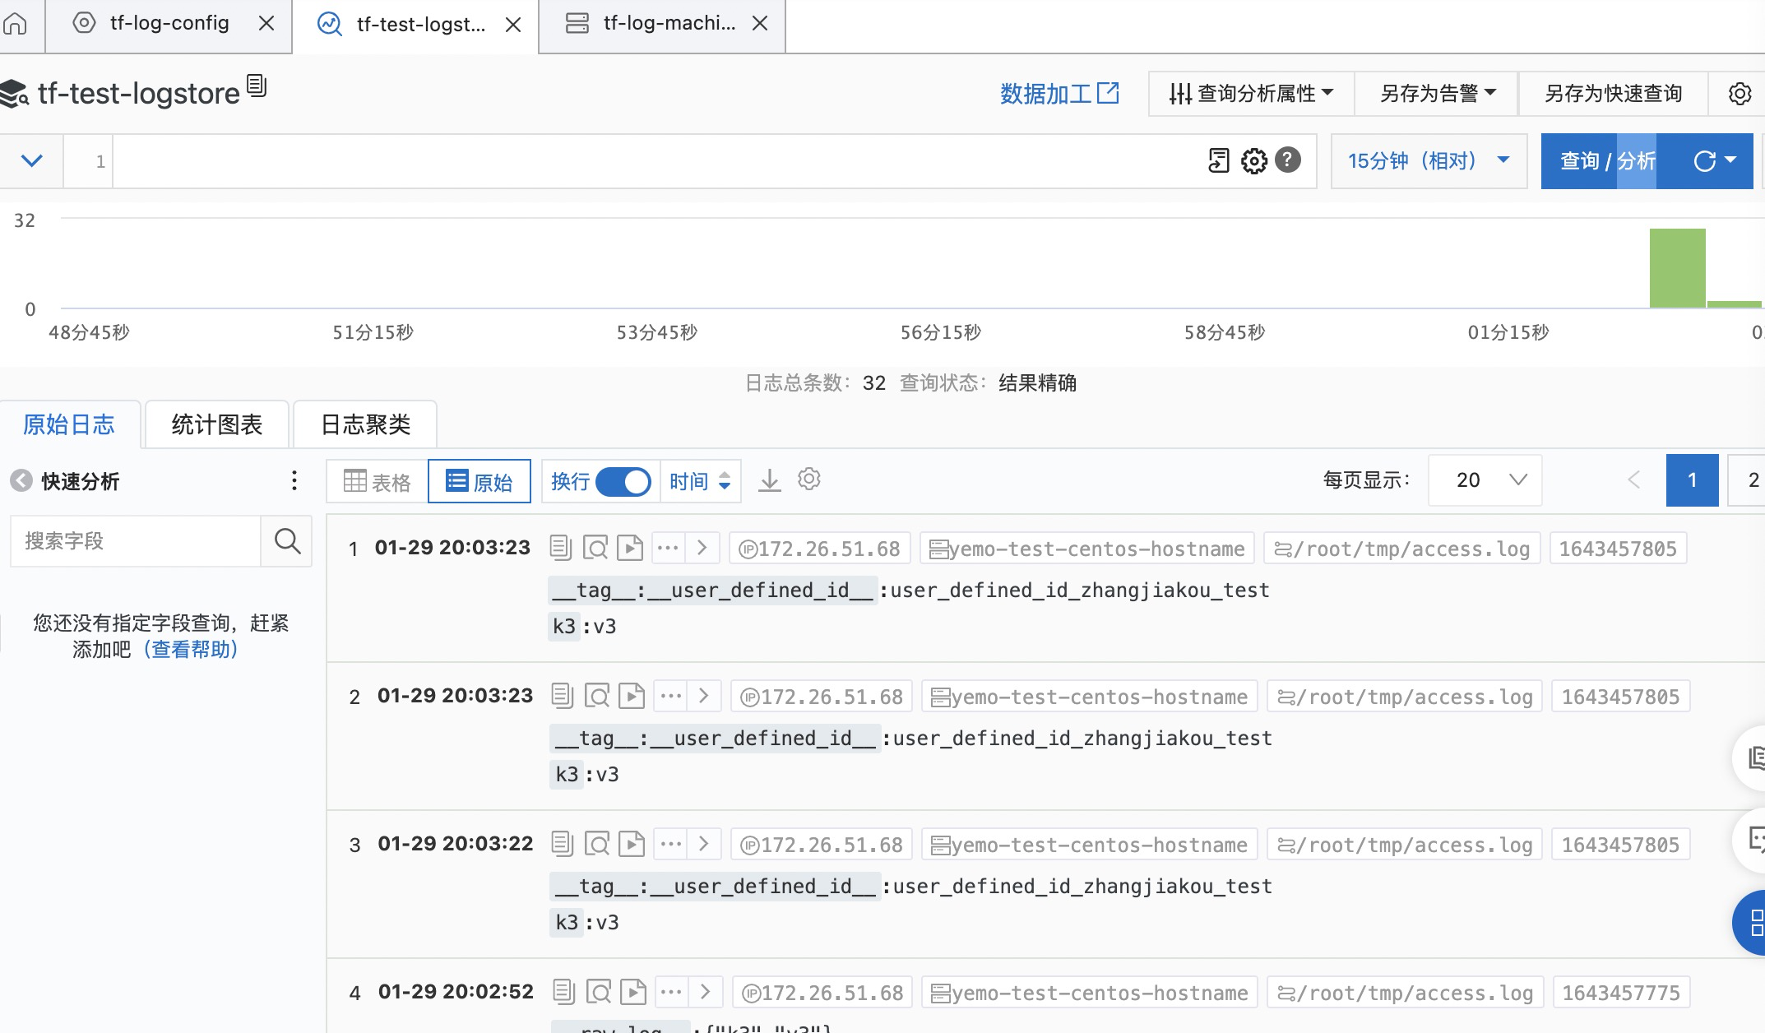Image resolution: width=1765 pixels, height=1033 pixels.
Task: Click the field search magnifier icon
Action: [287, 540]
